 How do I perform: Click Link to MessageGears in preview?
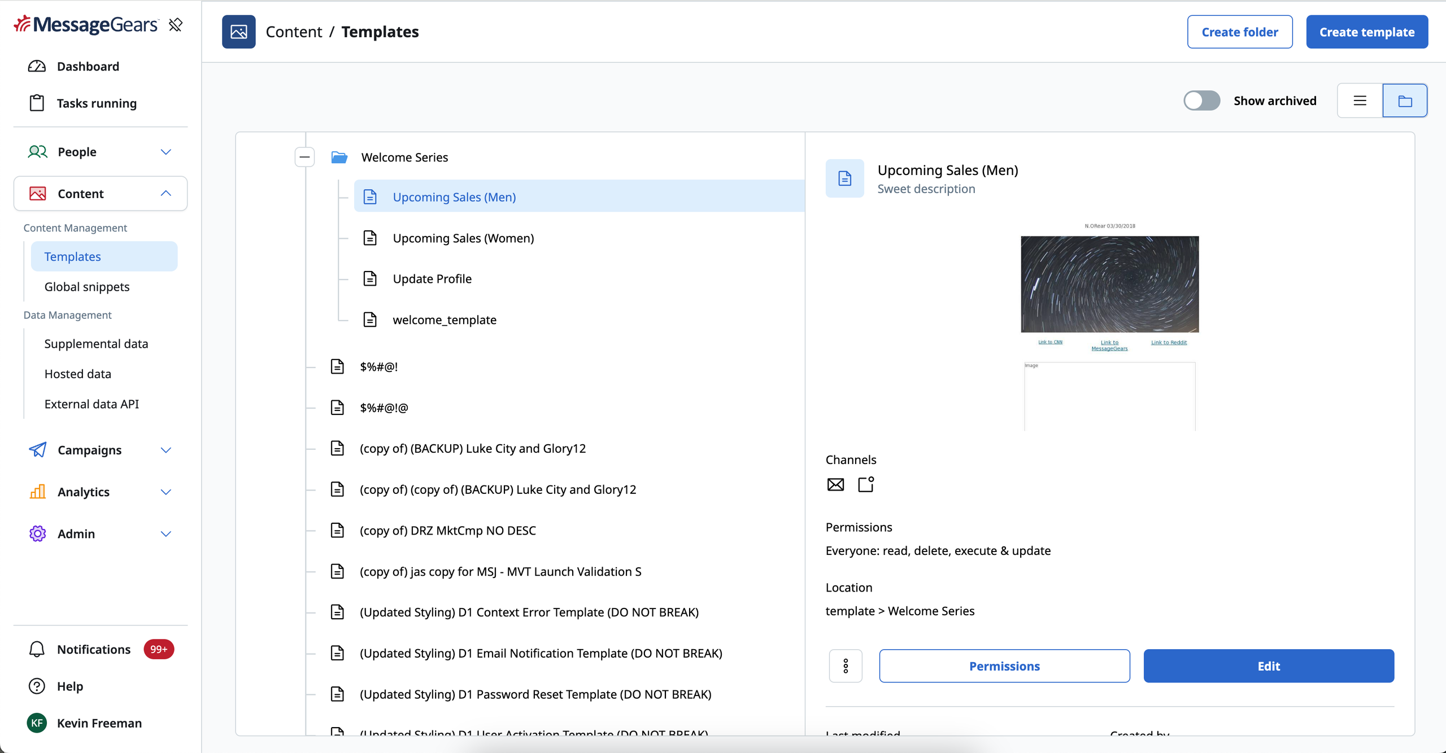(x=1109, y=345)
